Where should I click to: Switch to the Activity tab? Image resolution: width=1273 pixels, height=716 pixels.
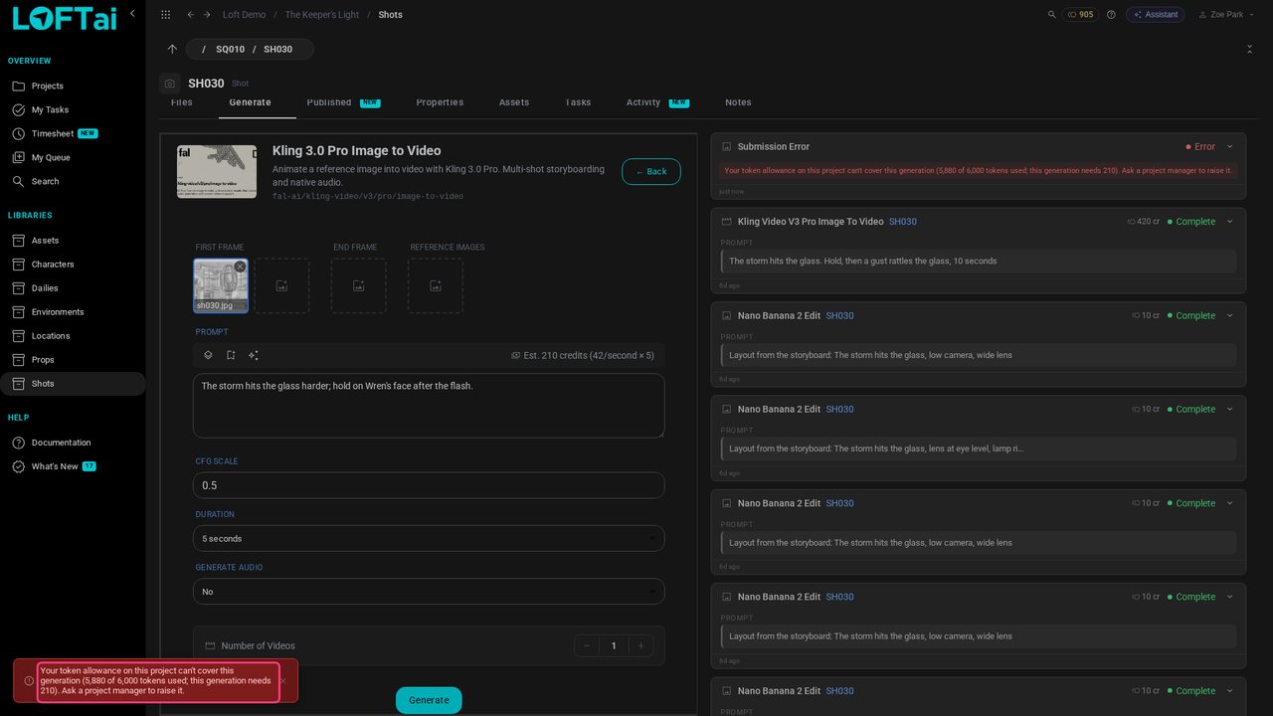click(657, 102)
